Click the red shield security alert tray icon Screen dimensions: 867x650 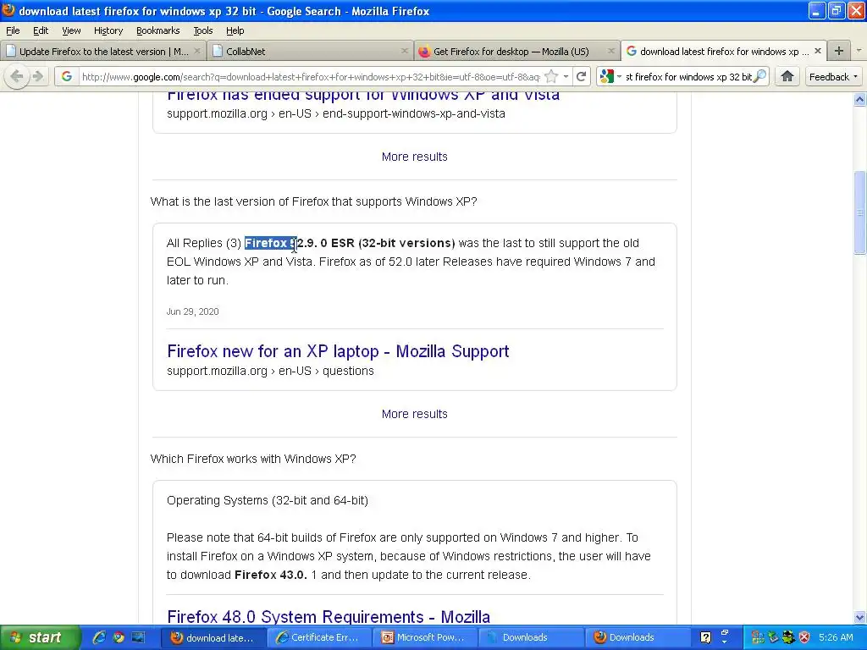(804, 637)
